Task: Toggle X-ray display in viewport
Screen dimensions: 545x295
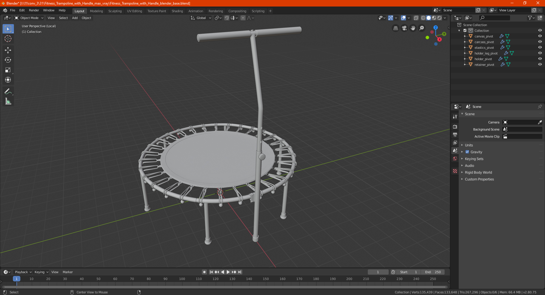Action: coord(416,18)
